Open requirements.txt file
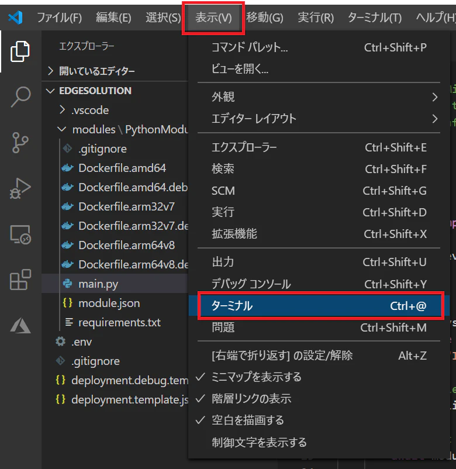This screenshot has width=456, height=469. point(115,322)
